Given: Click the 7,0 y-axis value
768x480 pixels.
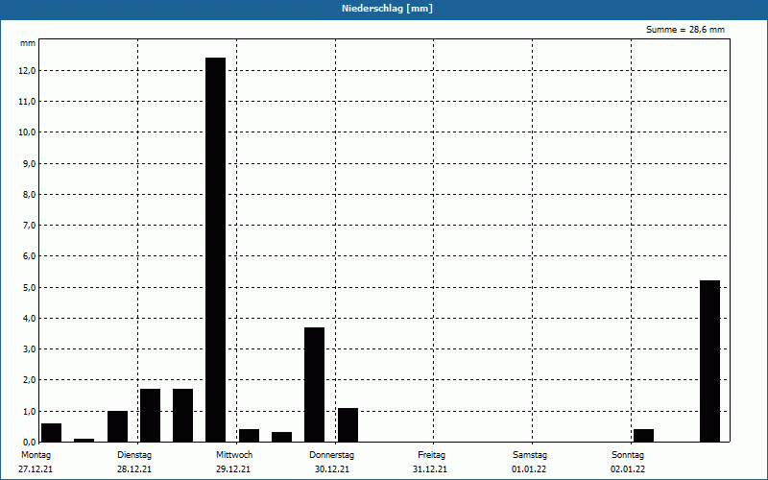Looking at the screenshot, I should [30, 226].
